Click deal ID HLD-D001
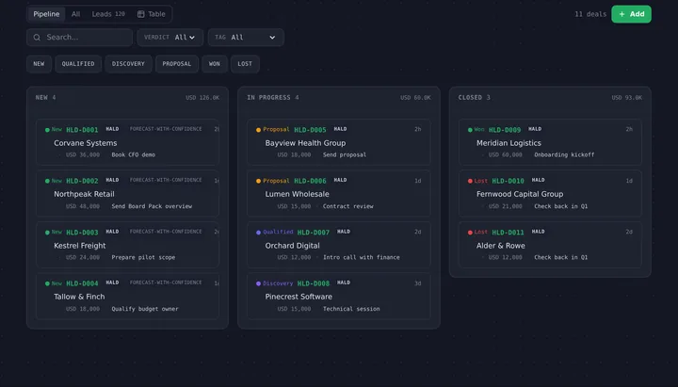Screen dimensions: 678x387 click(82, 130)
